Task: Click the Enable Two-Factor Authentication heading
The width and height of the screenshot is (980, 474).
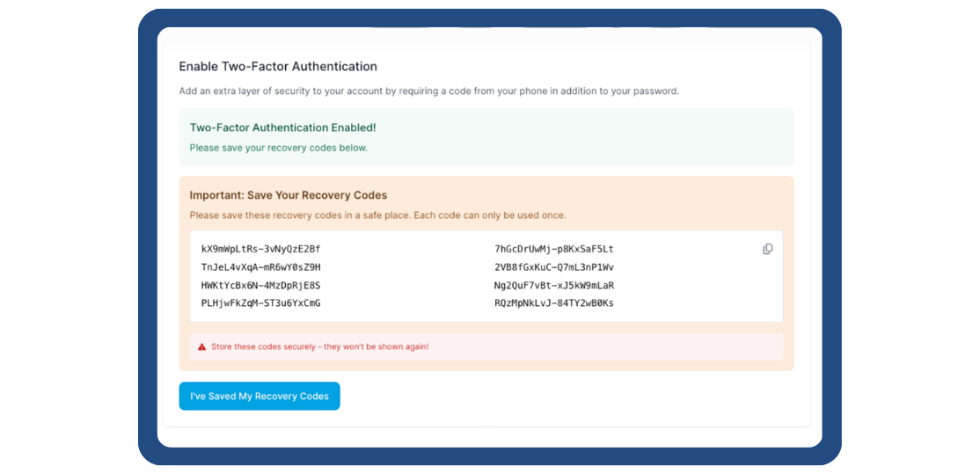Action: click(x=278, y=67)
